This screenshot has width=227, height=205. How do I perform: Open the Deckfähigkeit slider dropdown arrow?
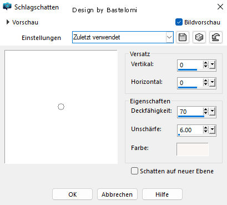(213, 112)
